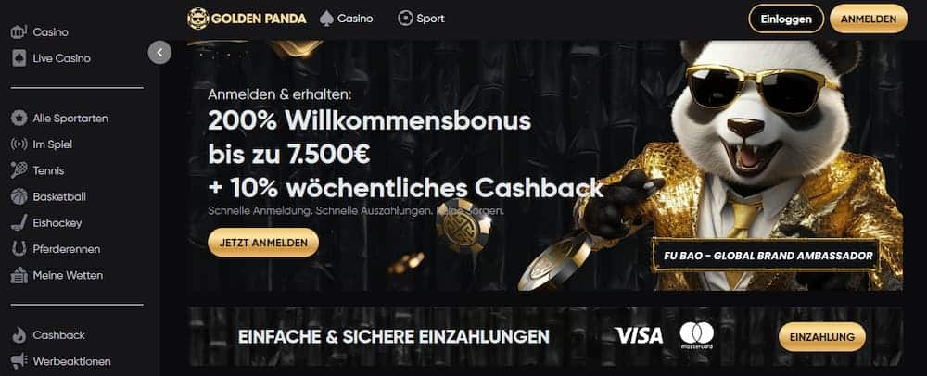This screenshot has width=927, height=376.
Task: Click the Golden Panda logo
Action: 247,19
